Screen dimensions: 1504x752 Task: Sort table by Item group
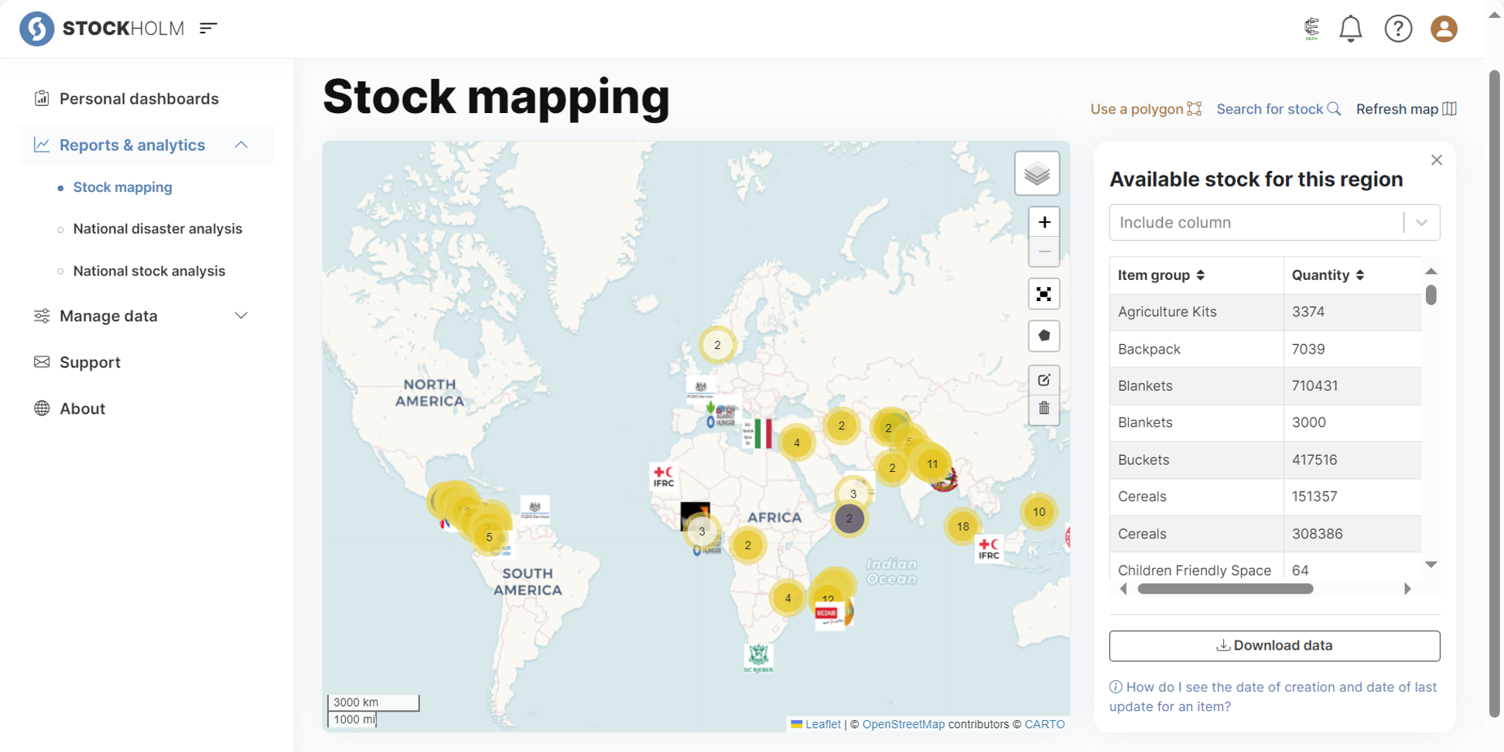1200,275
